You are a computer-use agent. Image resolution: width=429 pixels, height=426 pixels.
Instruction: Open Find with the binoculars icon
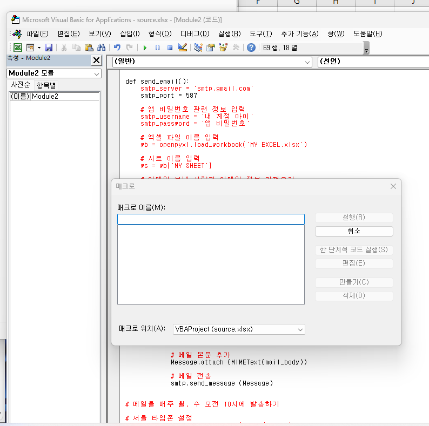click(101, 48)
